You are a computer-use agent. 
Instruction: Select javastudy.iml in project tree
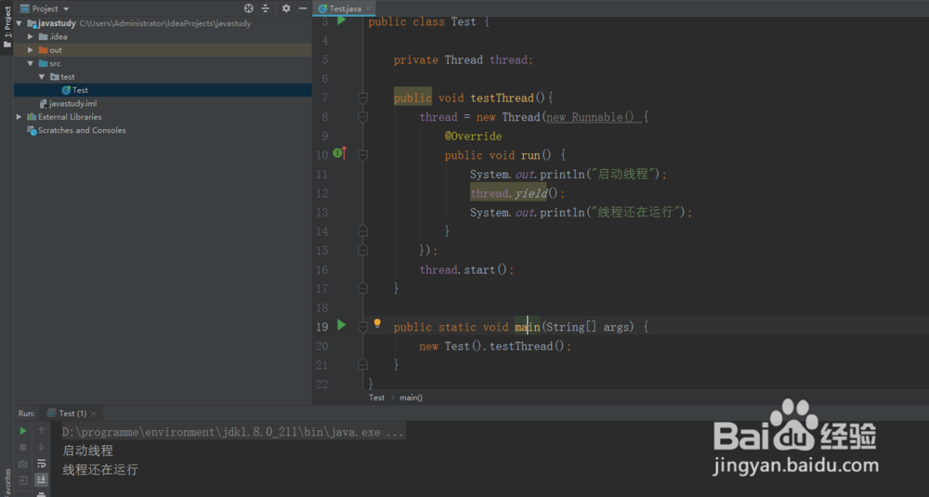pos(163,103)
